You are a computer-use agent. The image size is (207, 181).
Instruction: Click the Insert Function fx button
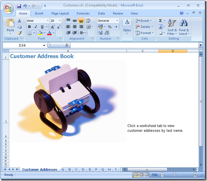tap(67, 45)
